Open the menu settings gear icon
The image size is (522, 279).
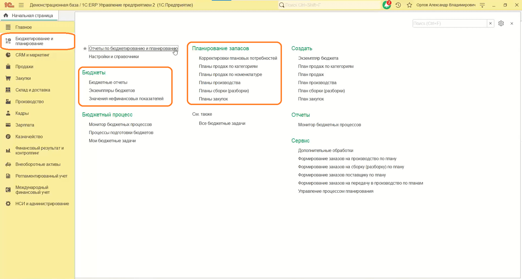point(501,23)
